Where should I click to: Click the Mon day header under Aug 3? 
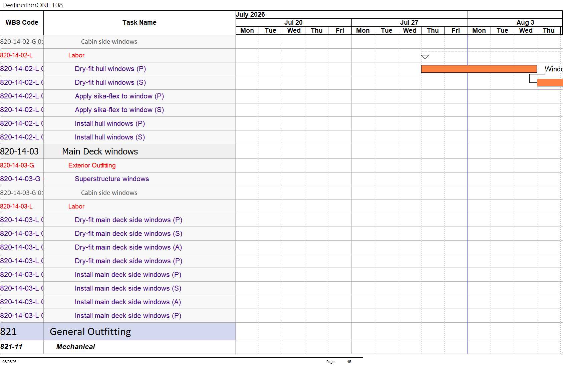(x=479, y=31)
